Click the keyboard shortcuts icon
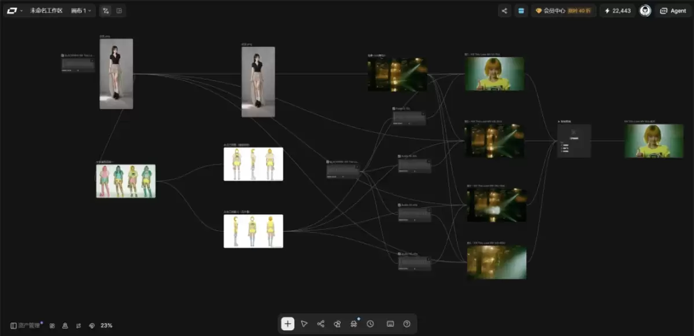The image size is (694, 336). 390,324
